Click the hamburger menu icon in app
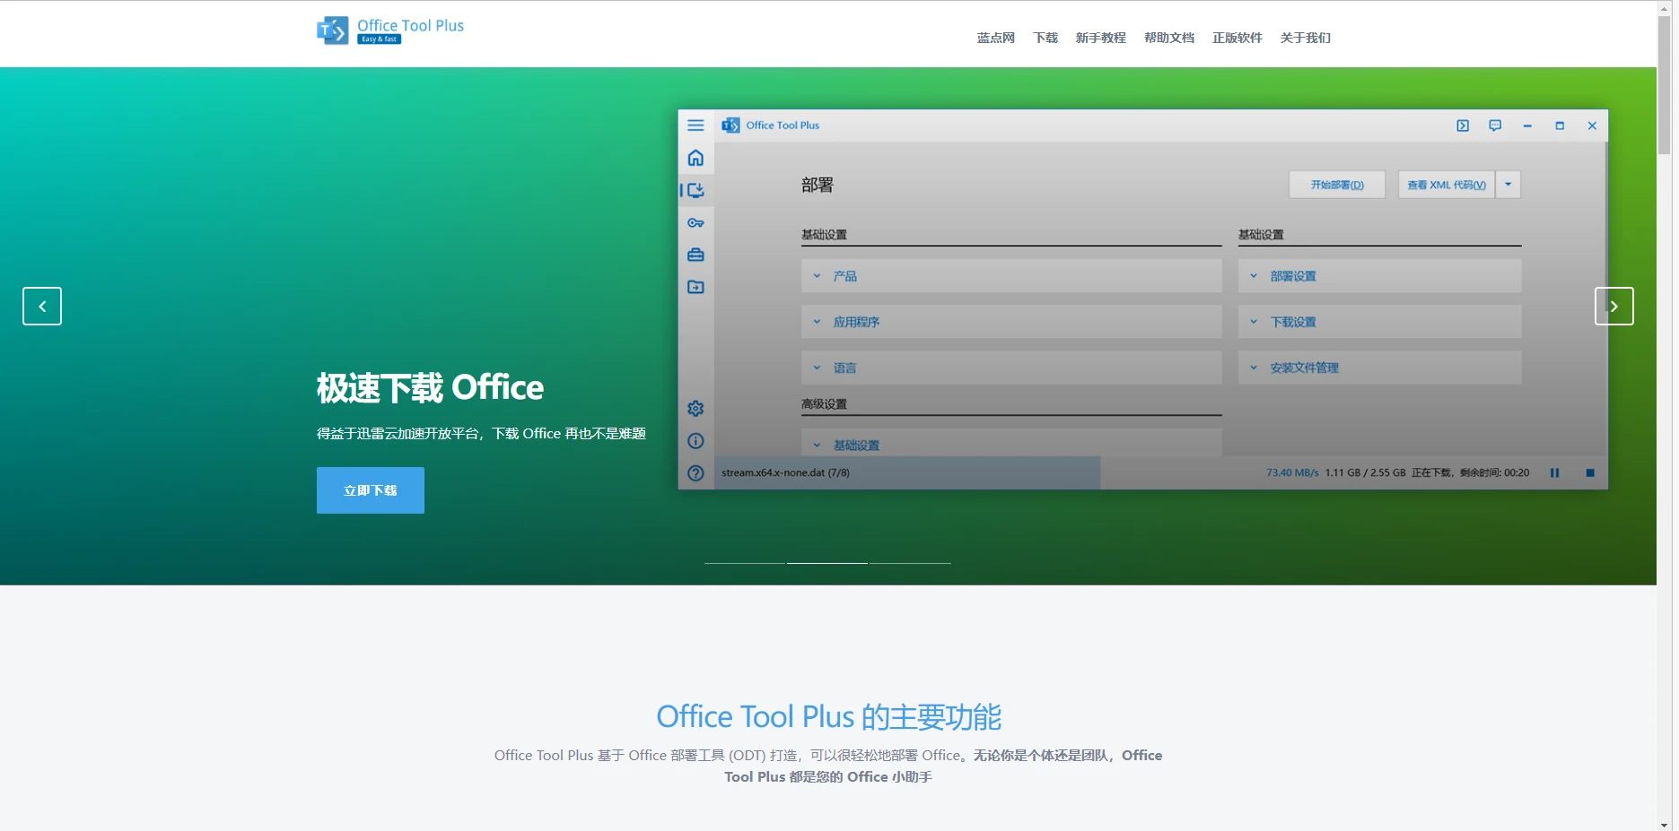The width and height of the screenshot is (1679, 831). pyautogui.click(x=695, y=126)
